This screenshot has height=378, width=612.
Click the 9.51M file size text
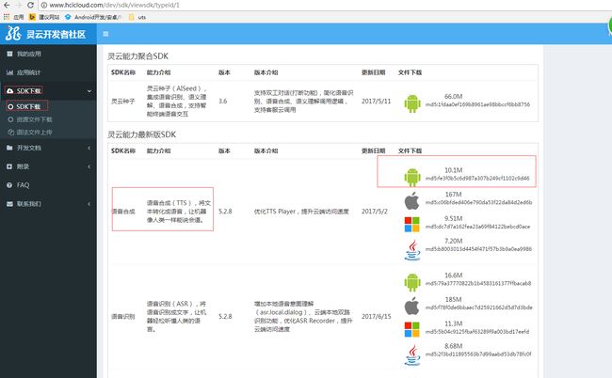[x=453, y=218]
